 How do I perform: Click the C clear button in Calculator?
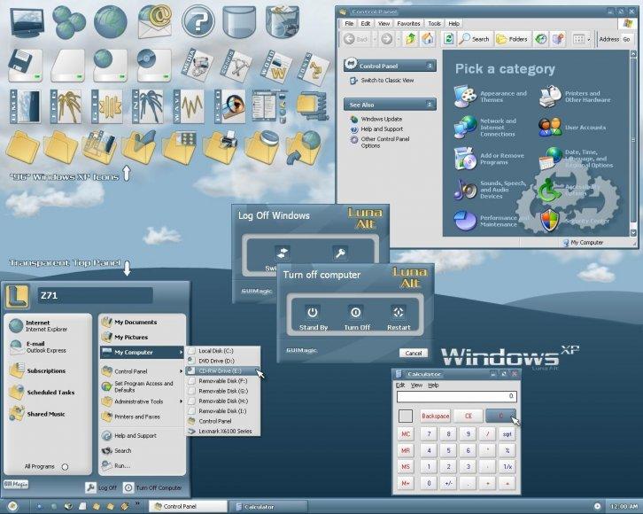coord(500,416)
